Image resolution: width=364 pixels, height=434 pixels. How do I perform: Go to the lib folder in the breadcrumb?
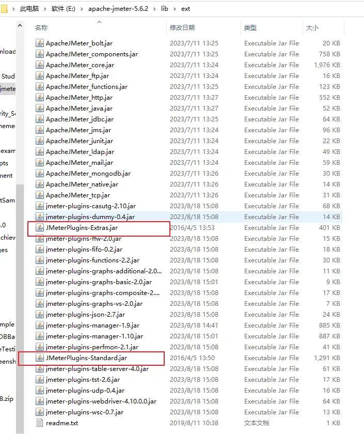click(164, 9)
